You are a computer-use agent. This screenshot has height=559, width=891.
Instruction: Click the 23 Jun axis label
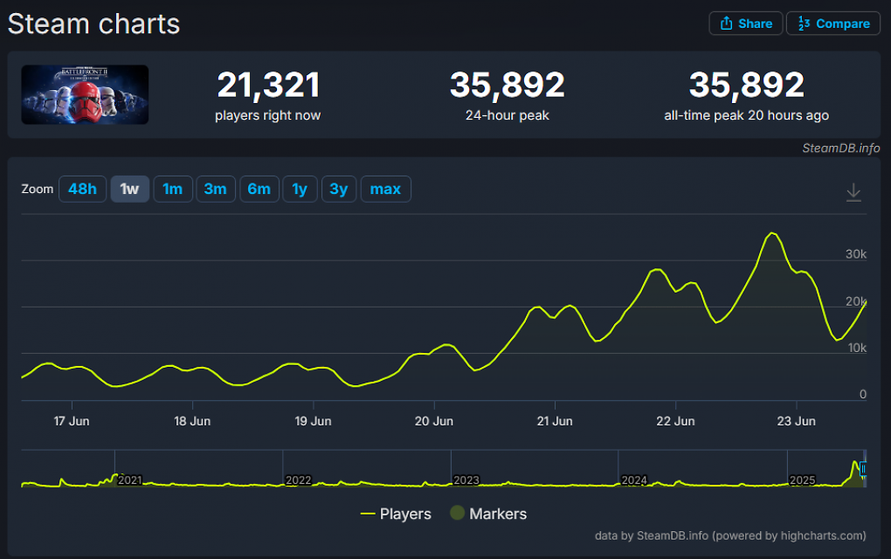tap(796, 421)
